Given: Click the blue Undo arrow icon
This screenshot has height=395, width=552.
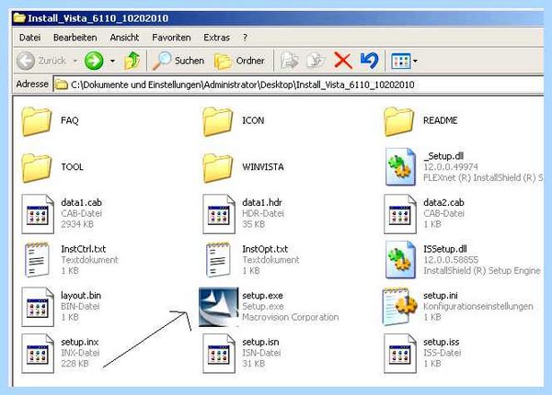Looking at the screenshot, I should [x=369, y=61].
